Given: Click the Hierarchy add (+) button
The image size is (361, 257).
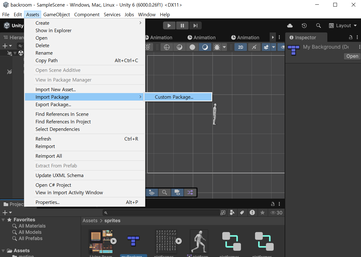Looking at the screenshot, I should pyautogui.click(x=5, y=46).
